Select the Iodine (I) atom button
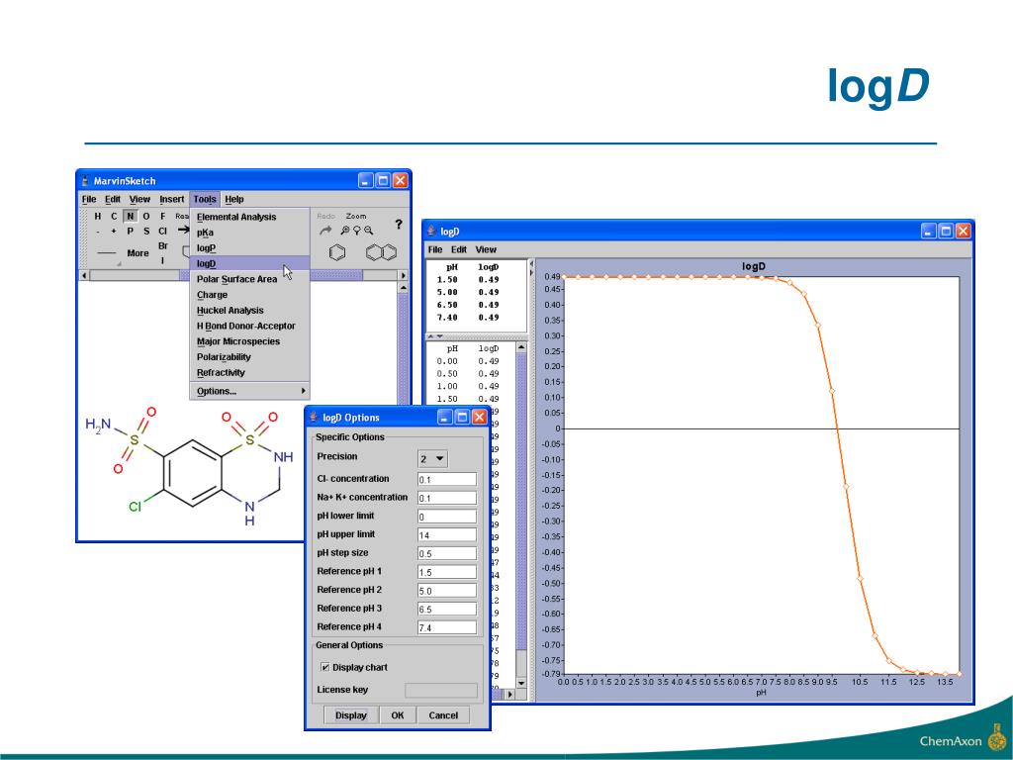This screenshot has width=1013, height=760. [163, 260]
